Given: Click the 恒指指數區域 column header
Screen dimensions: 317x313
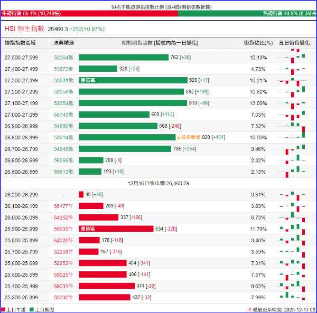Looking at the screenshot, I should pyautogui.click(x=20, y=43).
